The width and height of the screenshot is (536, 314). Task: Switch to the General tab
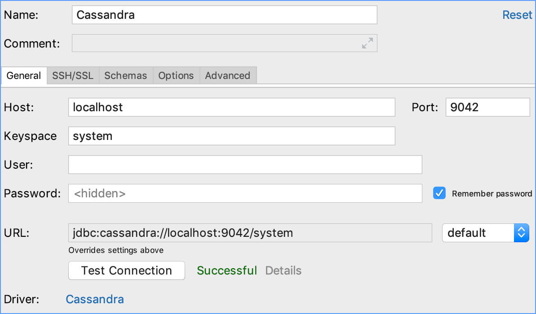pos(24,75)
